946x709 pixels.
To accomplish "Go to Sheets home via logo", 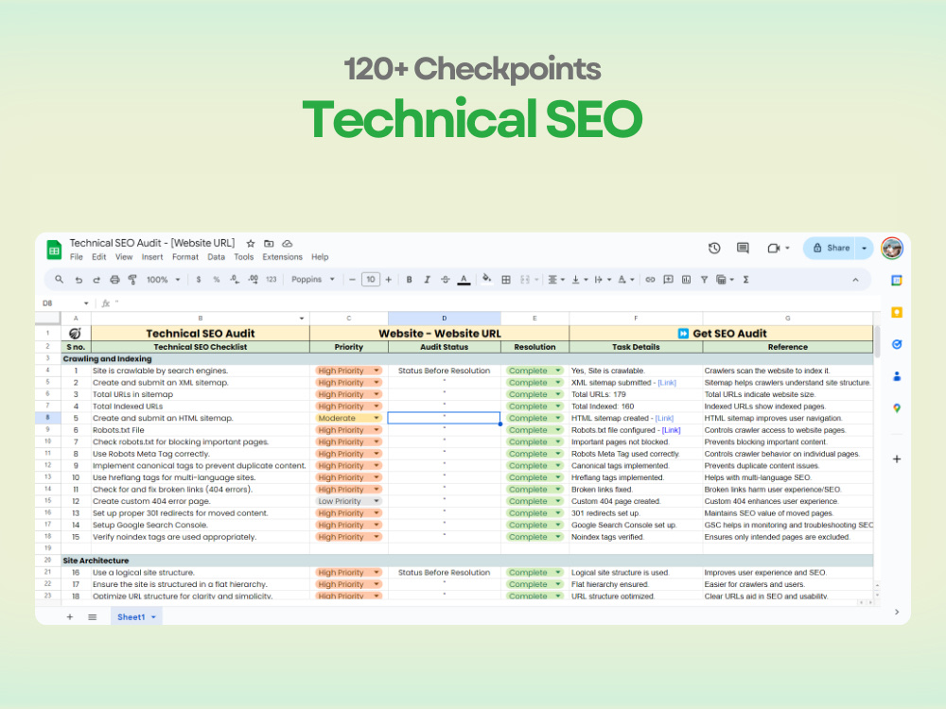I will [x=54, y=249].
